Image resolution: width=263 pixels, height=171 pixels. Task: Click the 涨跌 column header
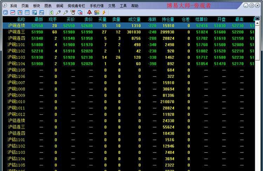point(152,19)
